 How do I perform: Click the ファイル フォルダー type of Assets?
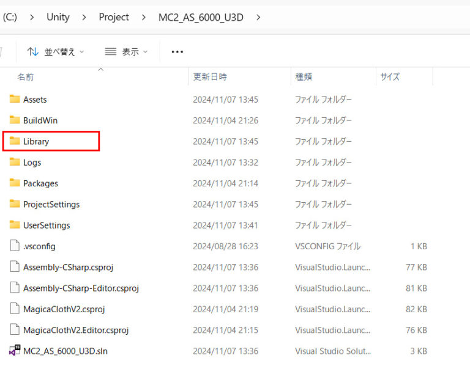(x=323, y=100)
